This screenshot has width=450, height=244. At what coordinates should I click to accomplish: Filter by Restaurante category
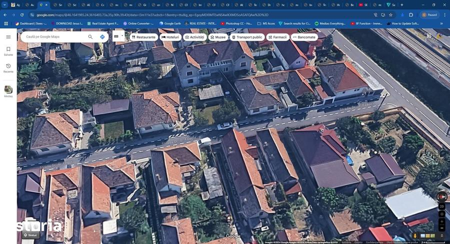coord(143,37)
